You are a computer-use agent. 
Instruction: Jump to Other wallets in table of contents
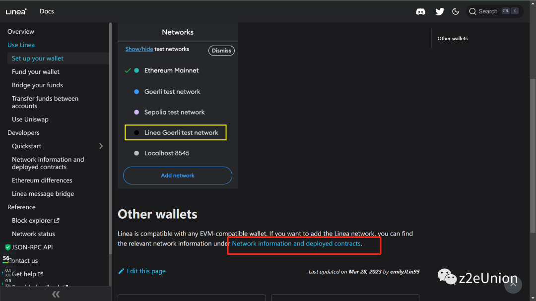[452, 39]
